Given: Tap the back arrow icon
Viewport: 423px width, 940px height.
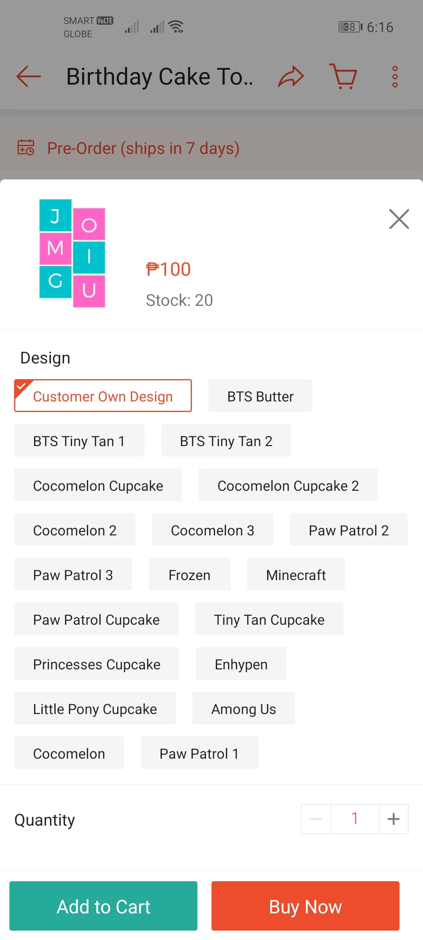Looking at the screenshot, I should point(29,76).
